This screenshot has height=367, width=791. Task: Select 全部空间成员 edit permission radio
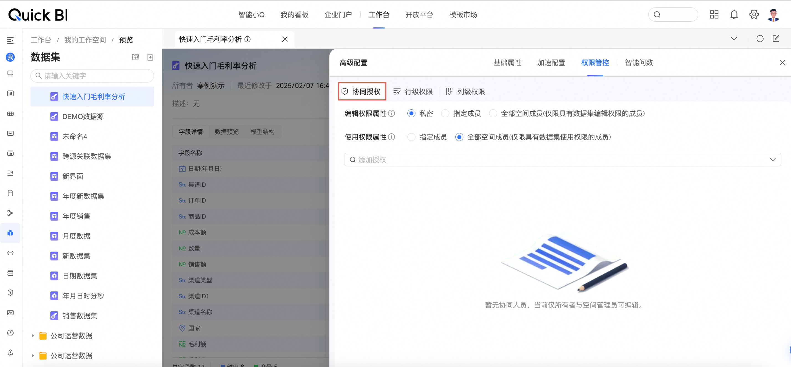tap(493, 113)
